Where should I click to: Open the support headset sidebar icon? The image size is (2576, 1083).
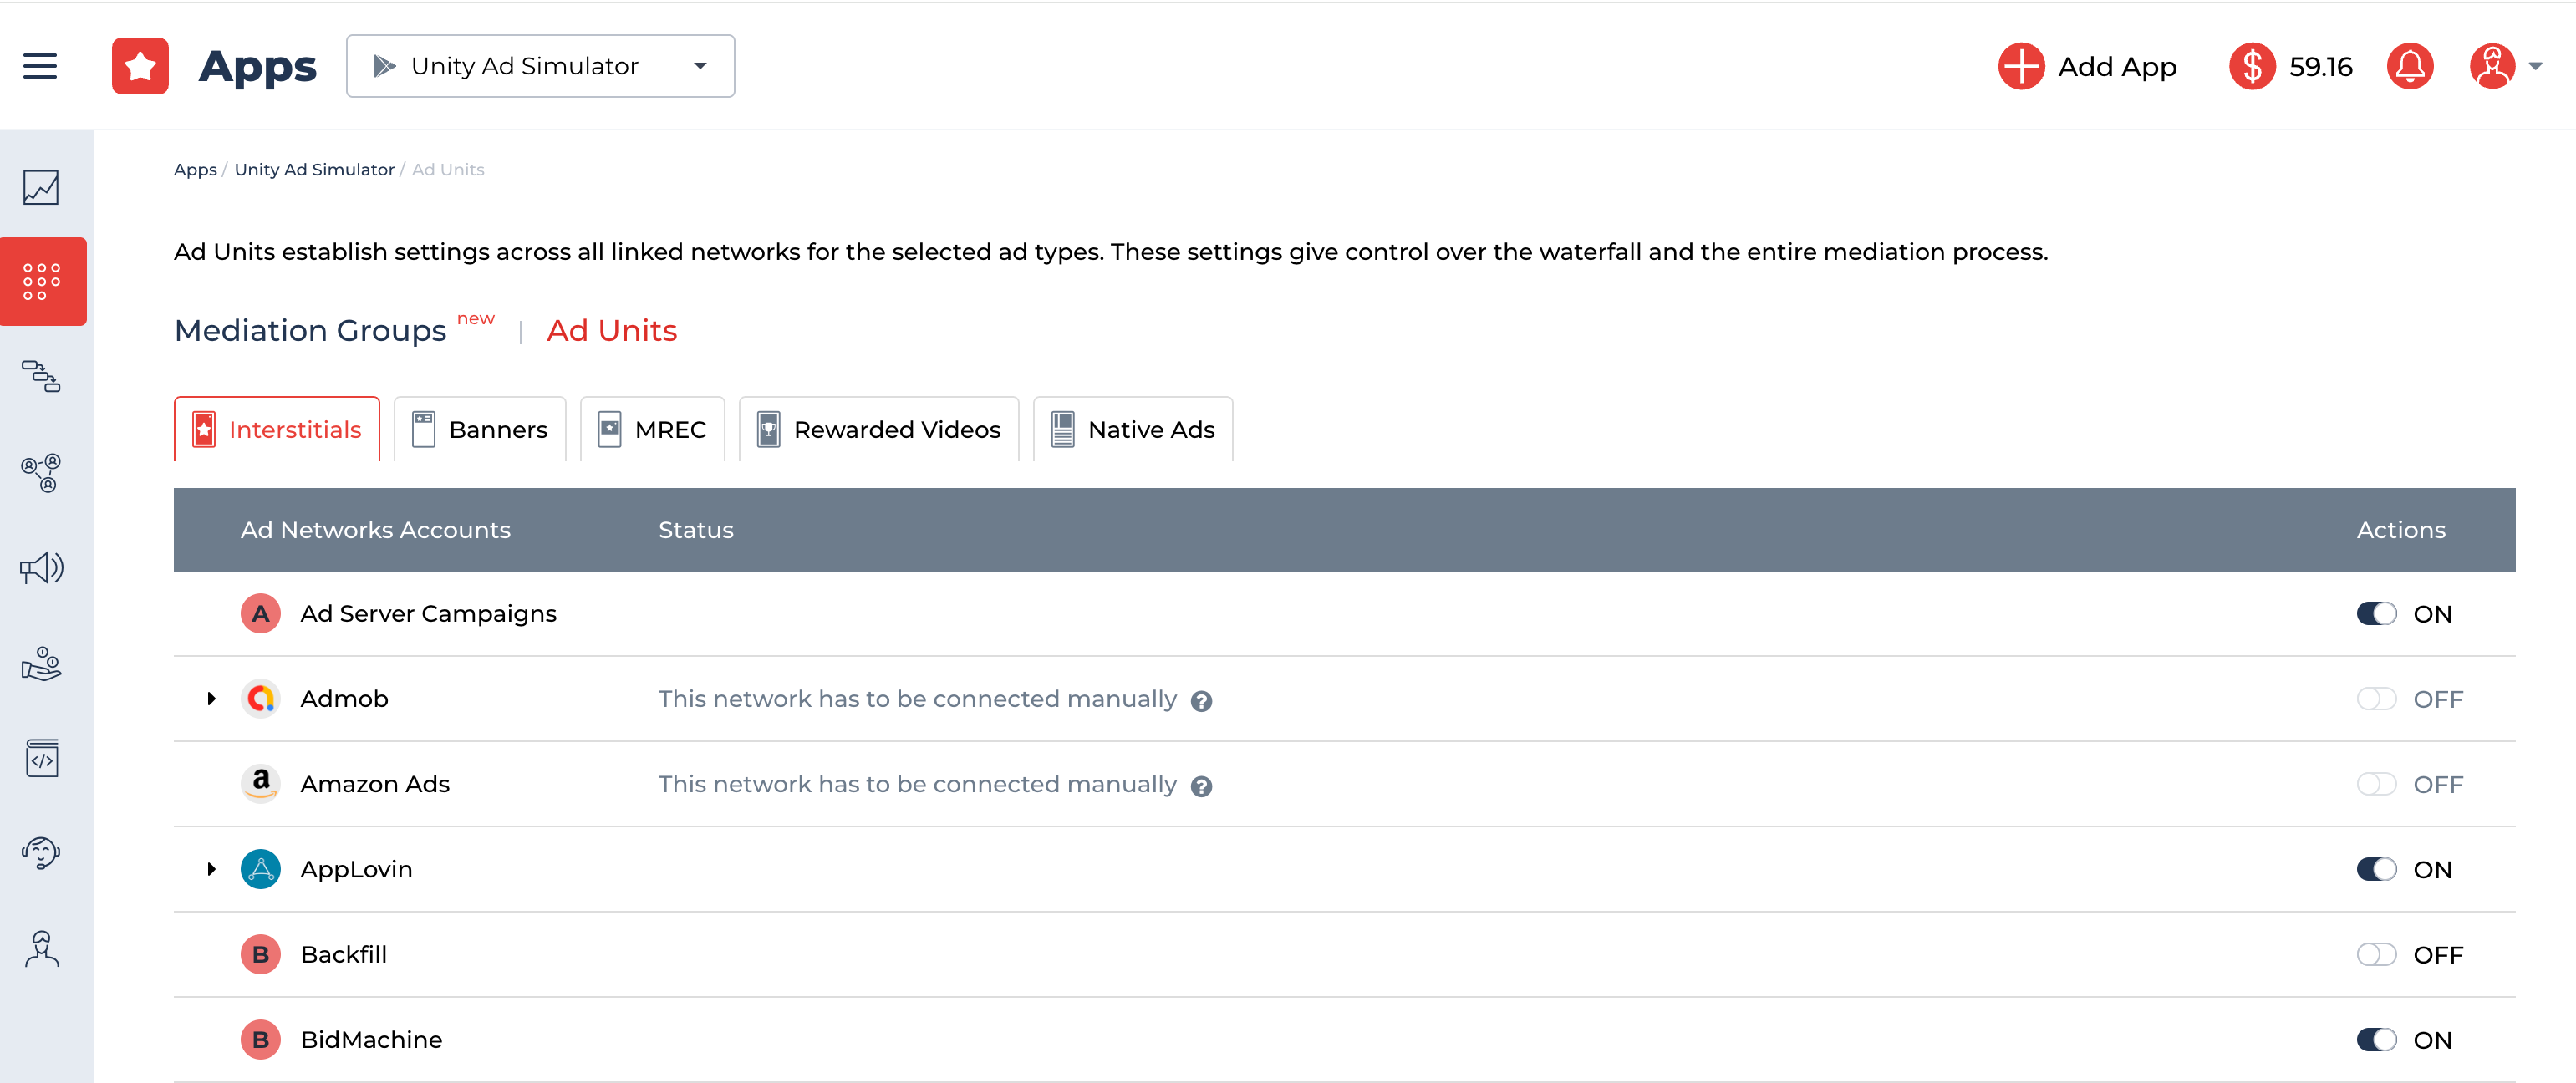[x=41, y=852]
